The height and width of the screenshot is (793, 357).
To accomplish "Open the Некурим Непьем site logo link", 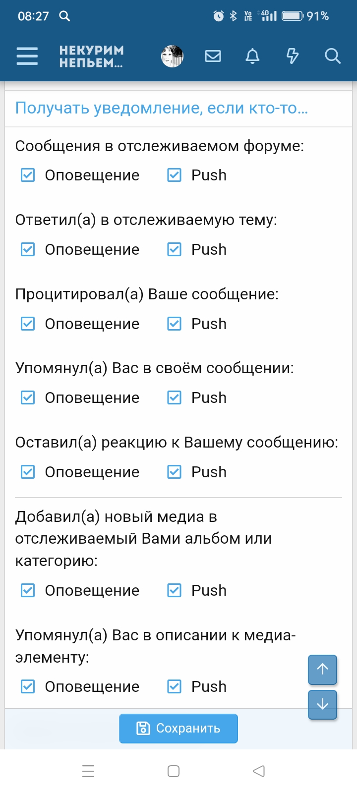I will tap(91, 57).
